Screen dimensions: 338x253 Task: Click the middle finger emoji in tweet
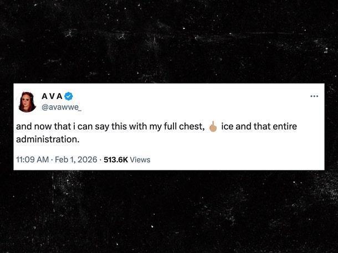tap(213, 127)
